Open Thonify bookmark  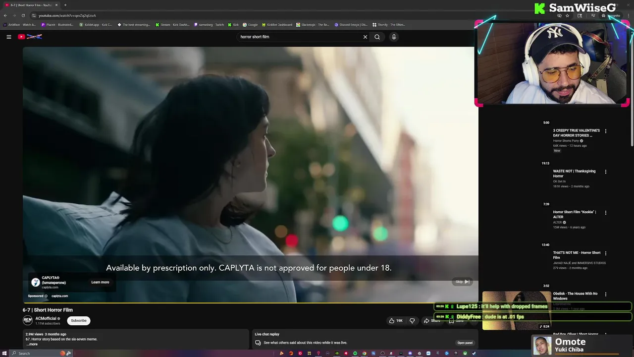(388, 24)
